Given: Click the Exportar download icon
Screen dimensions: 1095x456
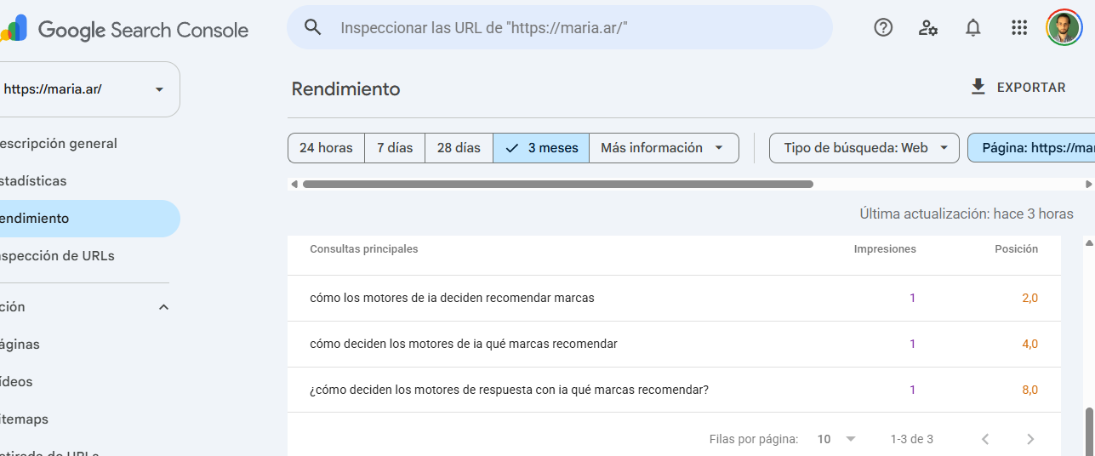Looking at the screenshot, I should point(978,87).
